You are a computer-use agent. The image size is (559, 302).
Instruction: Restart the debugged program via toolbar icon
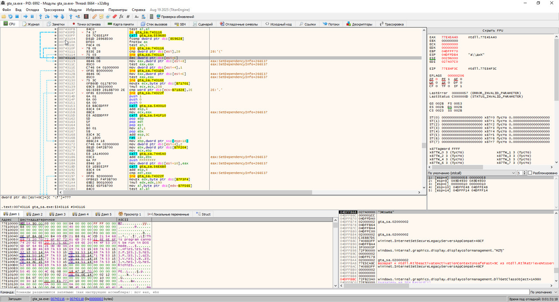10,17
